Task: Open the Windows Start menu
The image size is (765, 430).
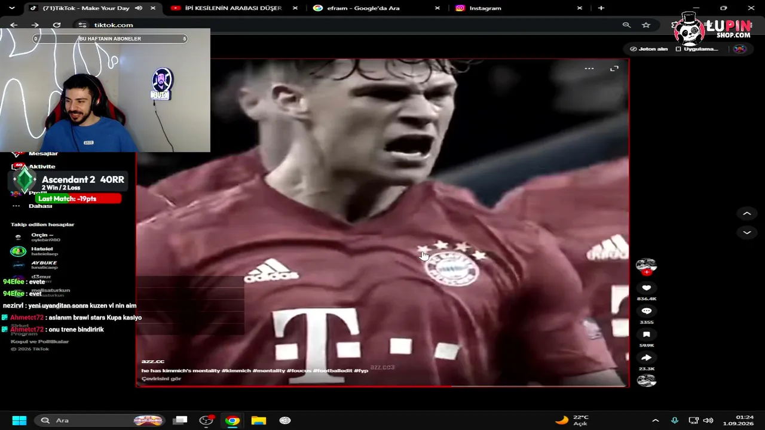Action: coord(19,420)
